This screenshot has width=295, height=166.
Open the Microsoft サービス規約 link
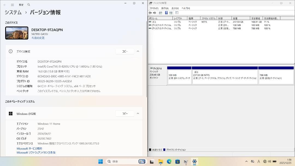pos(29,148)
